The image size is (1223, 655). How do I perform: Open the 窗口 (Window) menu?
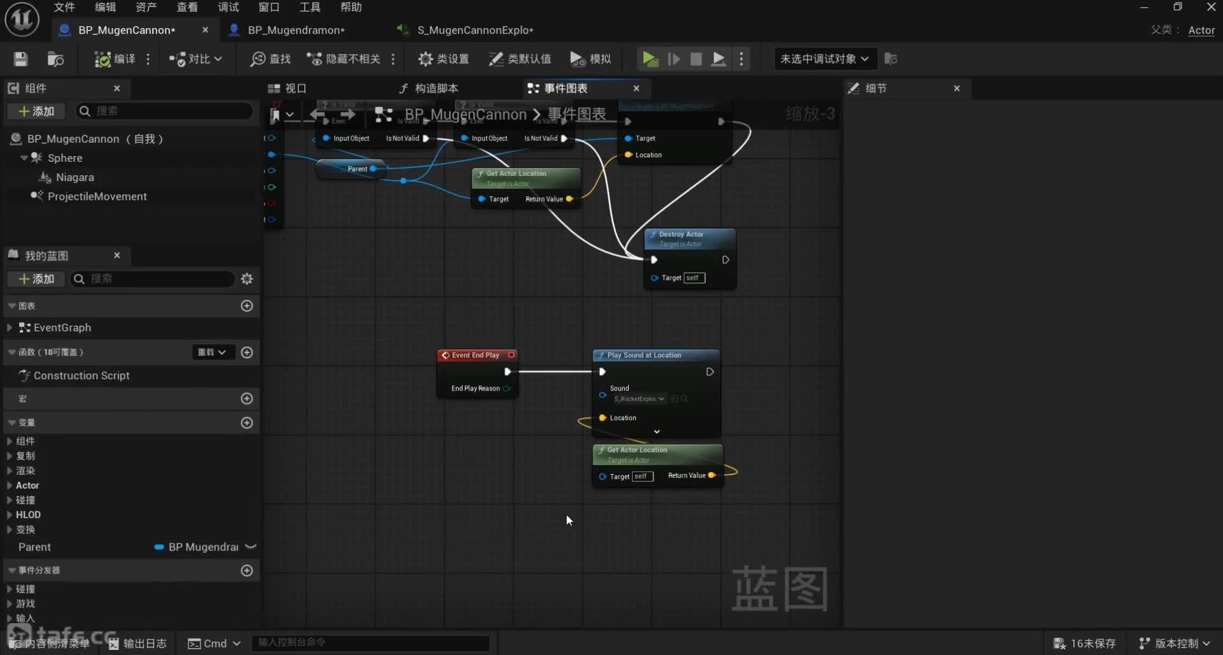pos(269,7)
